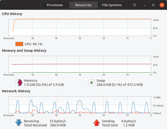The height and width of the screenshot is (129, 167).
Task: Minimize the System Monitor window
Action: [x=145, y=5]
